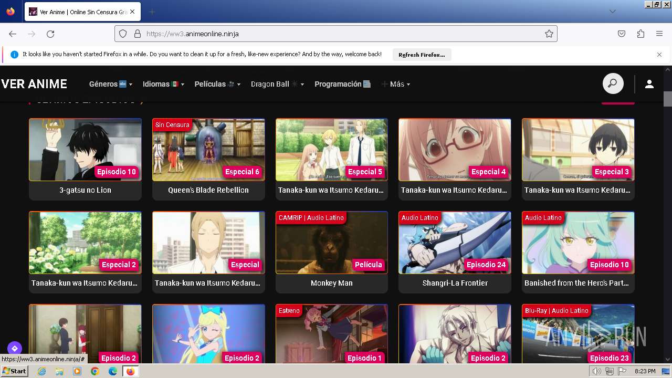This screenshot has height=378, width=672.
Task: View site security padlock info
Action: 137,34
